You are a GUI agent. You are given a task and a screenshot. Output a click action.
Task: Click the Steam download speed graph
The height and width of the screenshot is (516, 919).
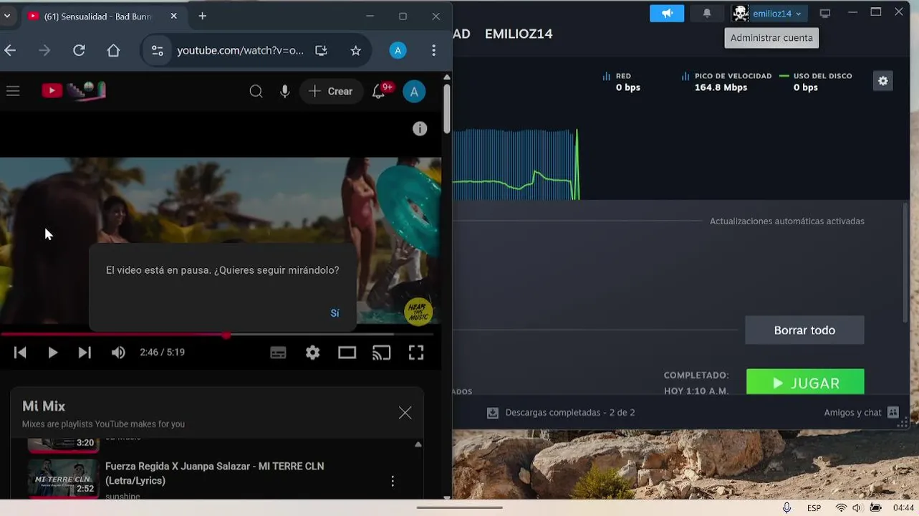516,163
